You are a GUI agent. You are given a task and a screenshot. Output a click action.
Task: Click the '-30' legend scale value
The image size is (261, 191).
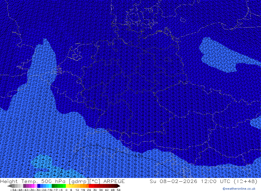(37, 190)
